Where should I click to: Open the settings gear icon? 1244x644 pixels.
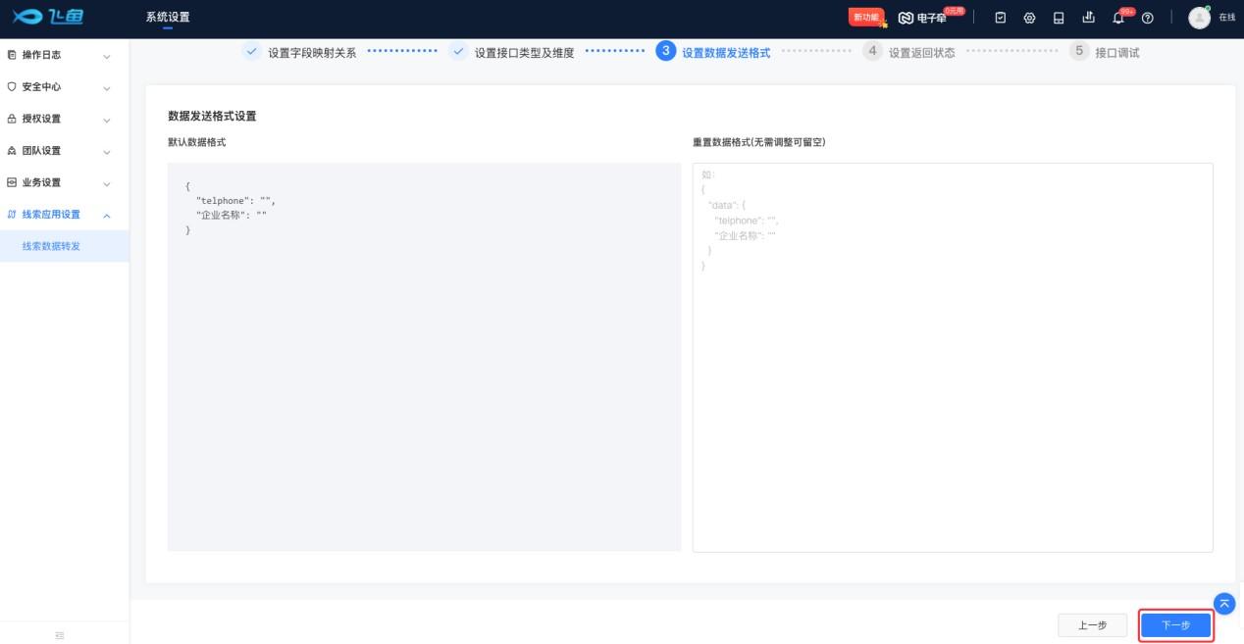click(x=1029, y=18)
